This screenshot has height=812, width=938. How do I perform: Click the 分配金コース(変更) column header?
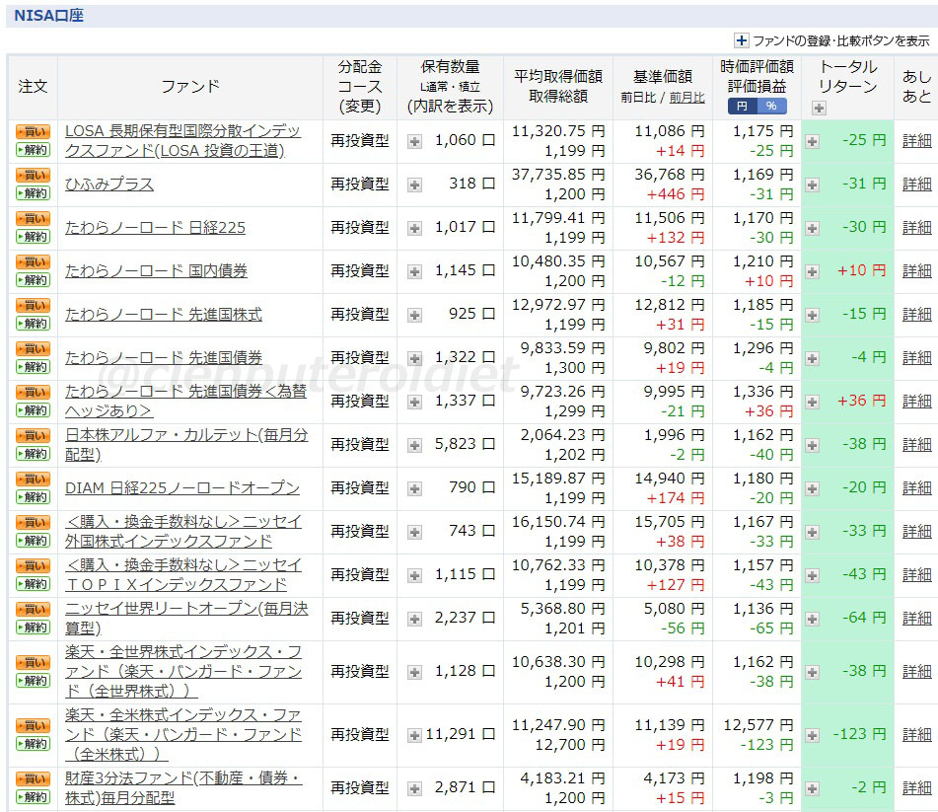tap(360, 87)
